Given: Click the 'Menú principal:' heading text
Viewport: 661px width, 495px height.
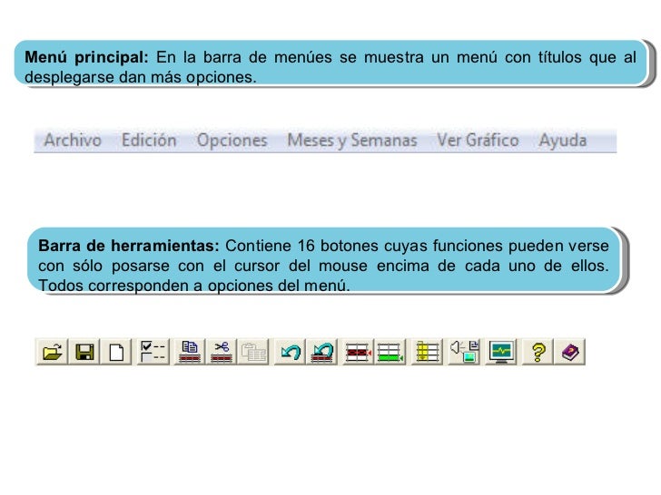Looking at the screenshot, I should pos(86,57).
